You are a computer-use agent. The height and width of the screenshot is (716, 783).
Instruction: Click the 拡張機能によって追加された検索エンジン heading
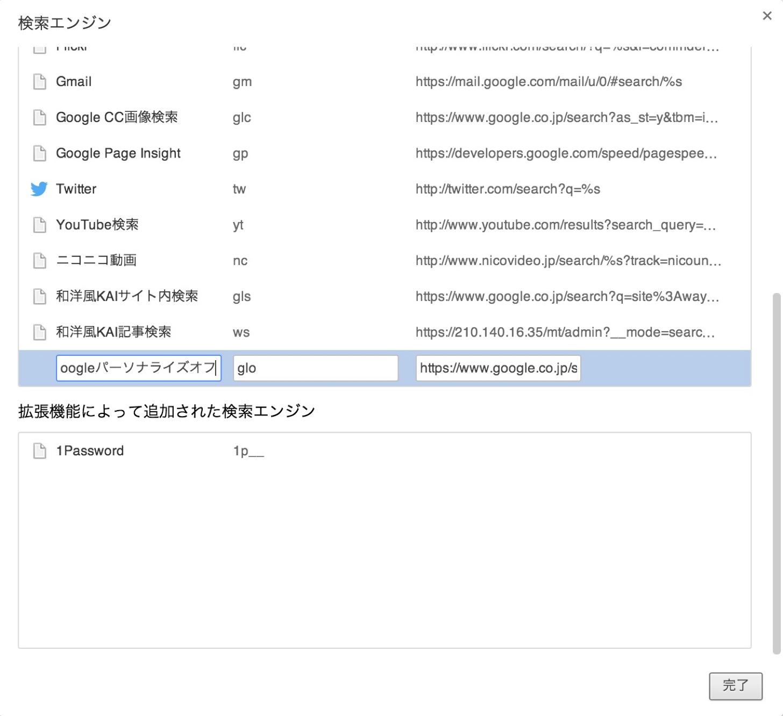coord(167,411)
